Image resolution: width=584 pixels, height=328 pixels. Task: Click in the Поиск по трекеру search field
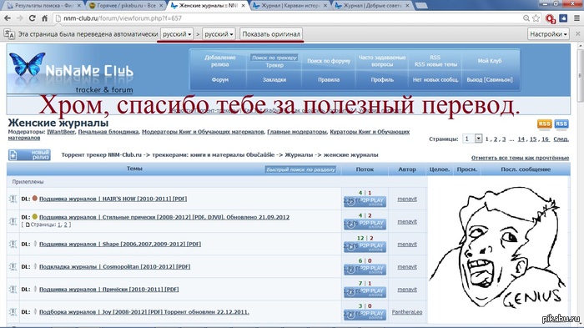point(274,58)
